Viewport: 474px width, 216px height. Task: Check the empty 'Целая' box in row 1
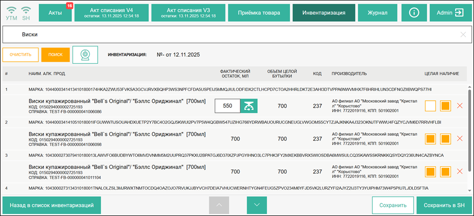point(430,106)
